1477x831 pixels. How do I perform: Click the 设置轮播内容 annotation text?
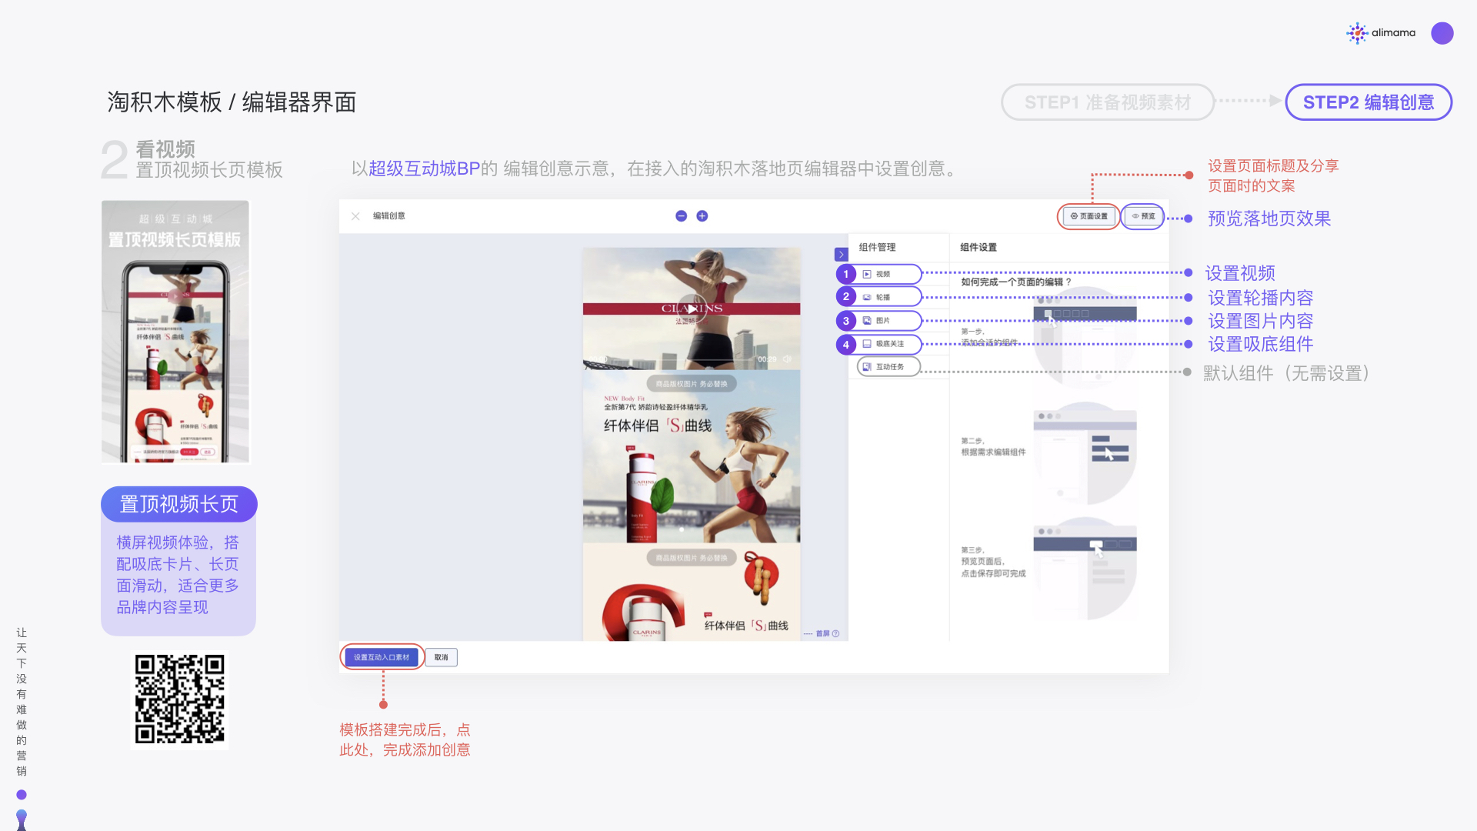coord(1260,298)
